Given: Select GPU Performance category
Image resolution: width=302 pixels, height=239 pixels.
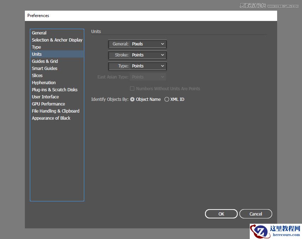Looking at the screenshot, I should 57,104.
